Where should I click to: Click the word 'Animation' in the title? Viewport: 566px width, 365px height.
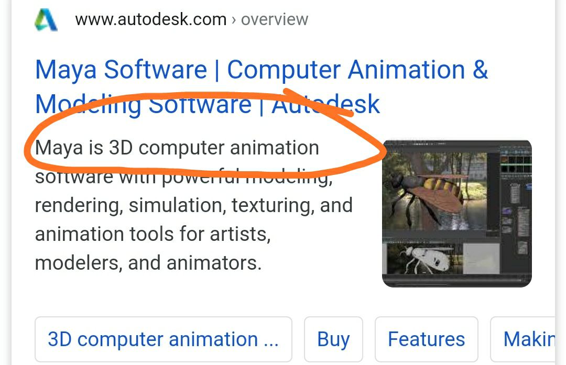[x=406, y=70]
